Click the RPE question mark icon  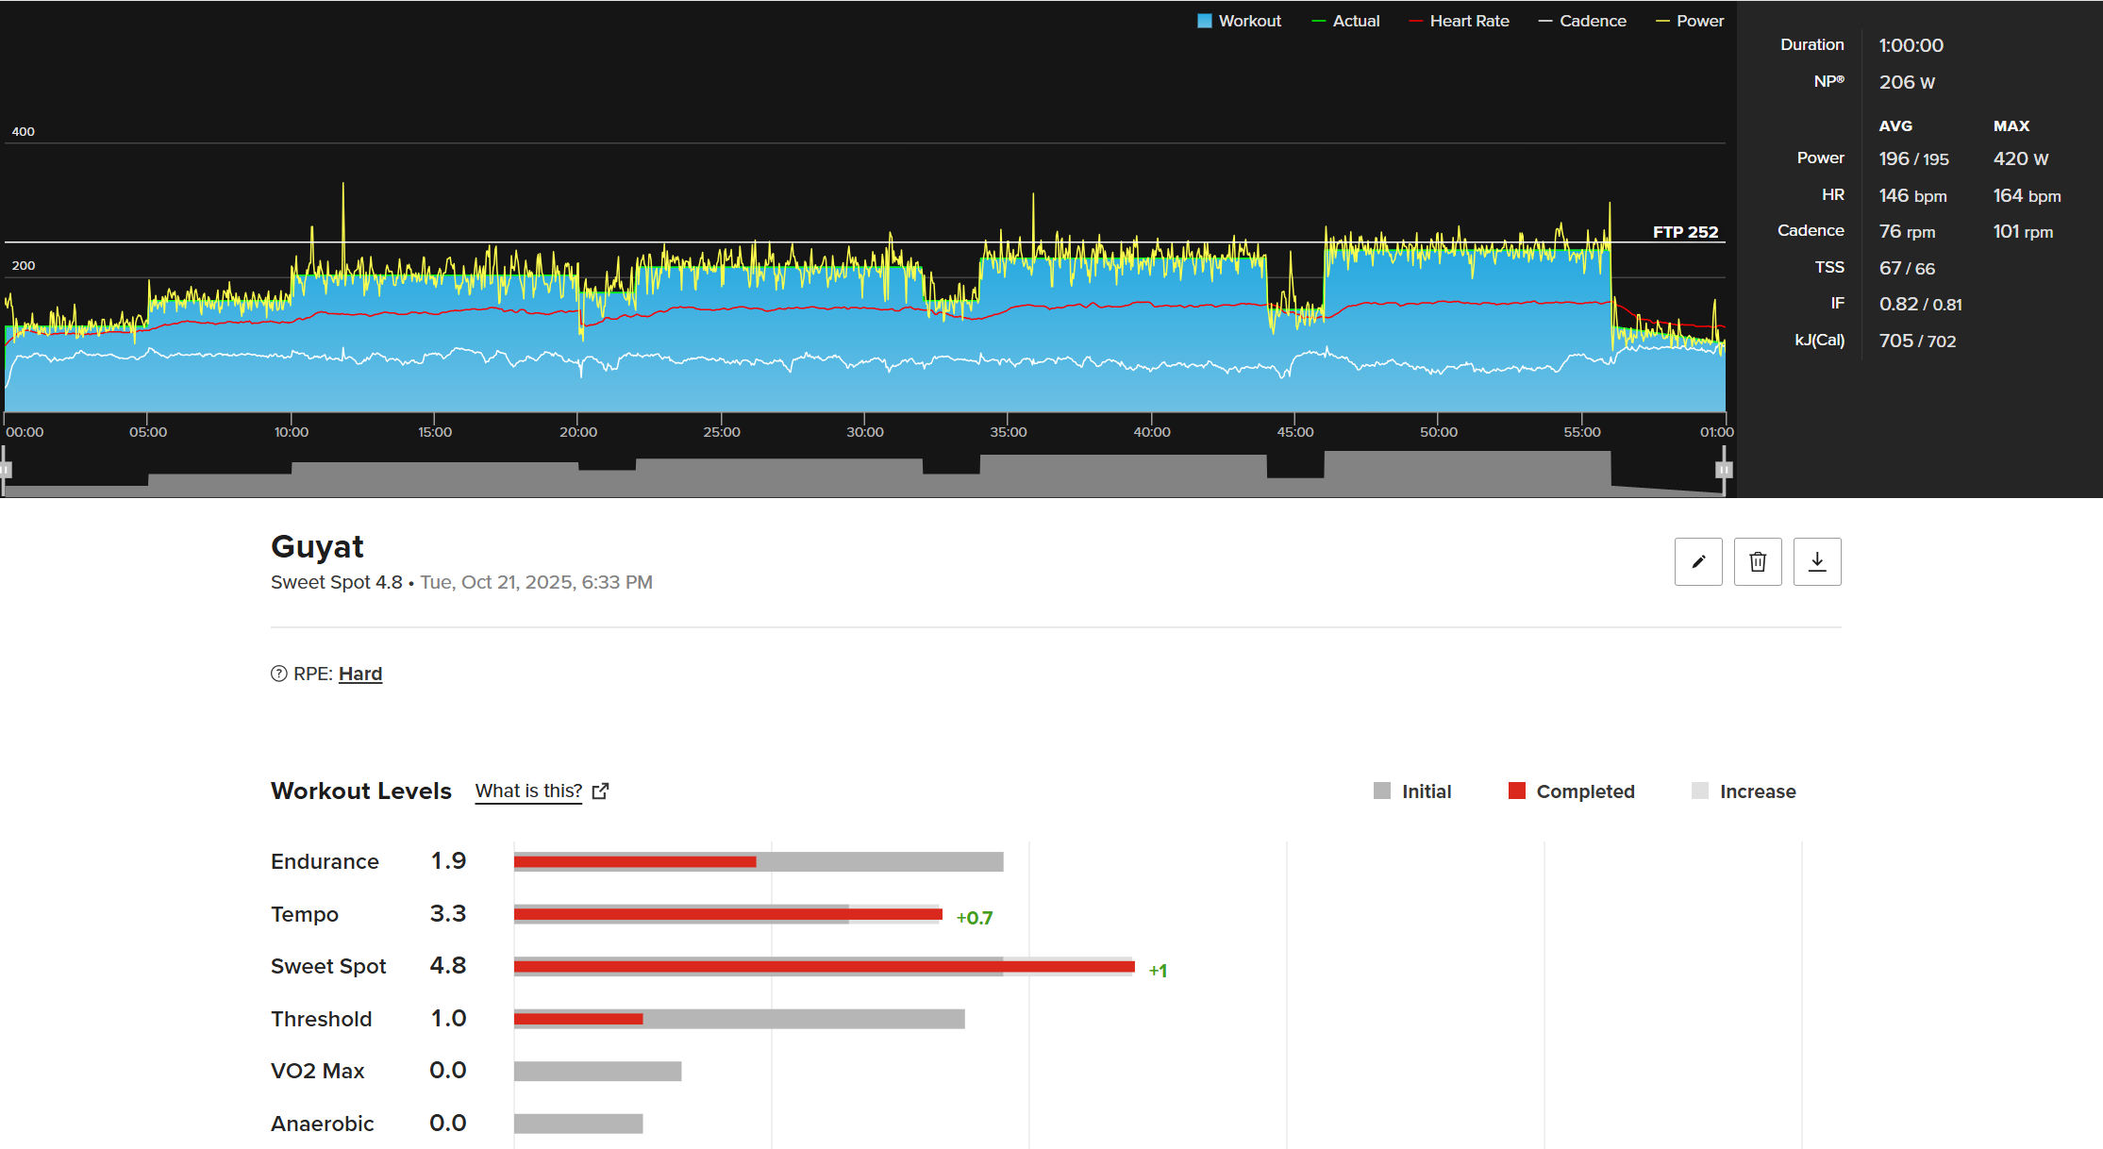(x=278, y=674)
